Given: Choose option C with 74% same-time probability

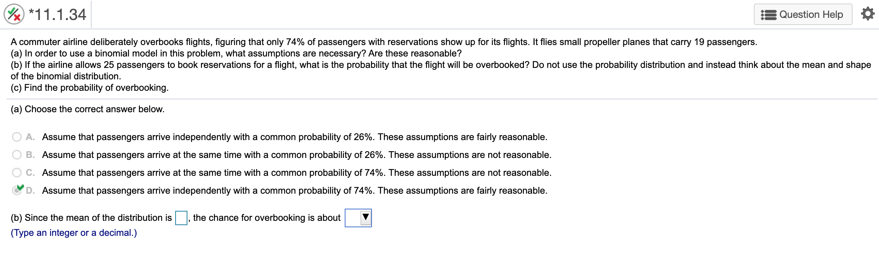Looking at the screenshot, I should coord(17,172).
